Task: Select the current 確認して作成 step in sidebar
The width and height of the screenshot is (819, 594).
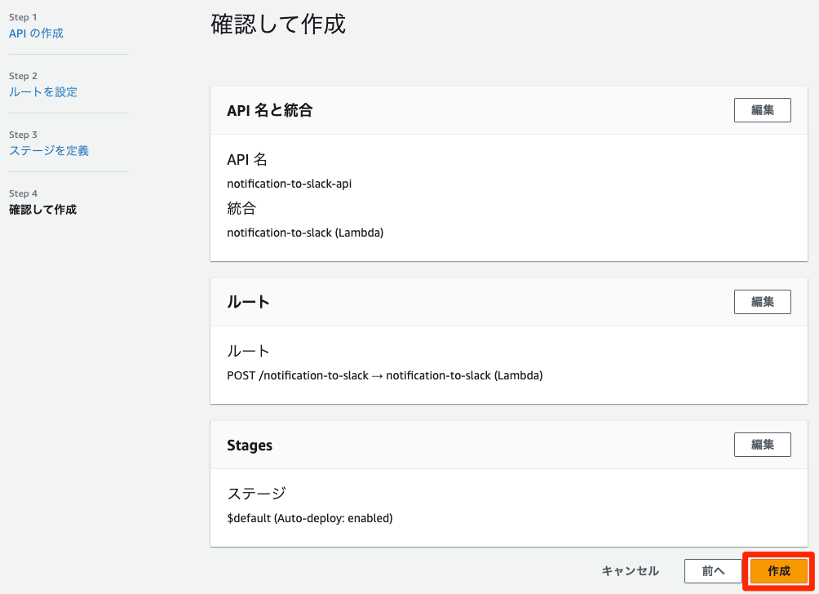Action: pos(42,210)
